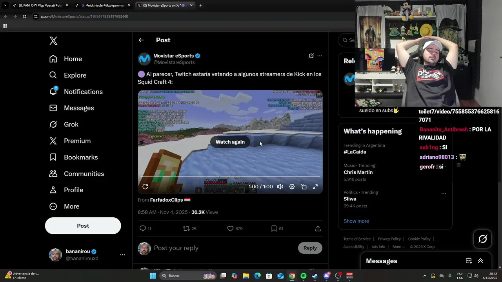Click the Grok explain icon on post
Image resolution: width=502 pixels, height=282 pixels.
click(311, 56)
